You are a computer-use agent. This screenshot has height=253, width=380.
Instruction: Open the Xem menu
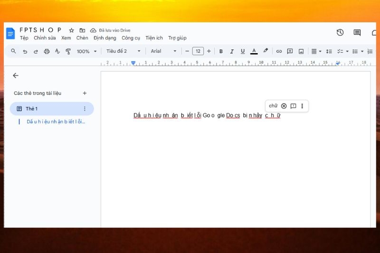click(x=66, y=38)
